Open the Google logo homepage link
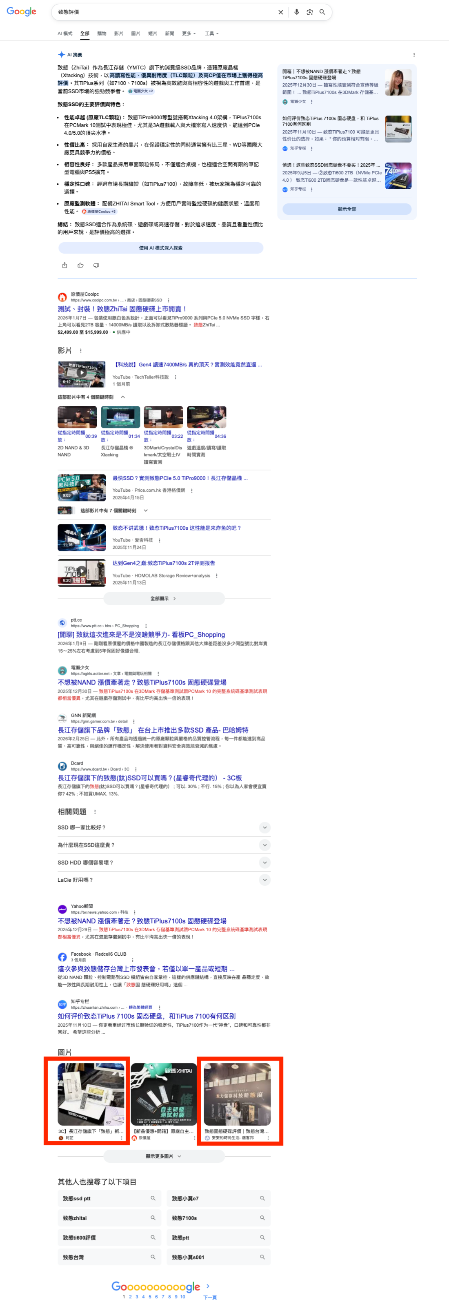Viewport: 449px width, 1302px height. pos(21,11)
